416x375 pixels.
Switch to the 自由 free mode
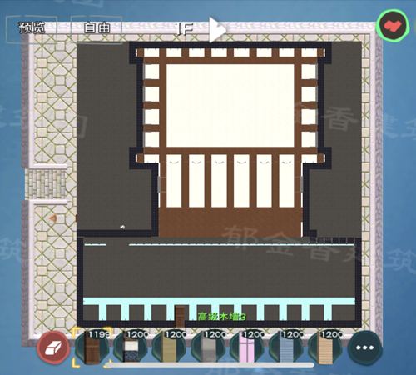coord(97,27)
